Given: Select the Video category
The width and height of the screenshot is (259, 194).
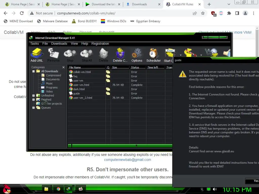Looking at the screenshot, I should (x=49, y=91).
